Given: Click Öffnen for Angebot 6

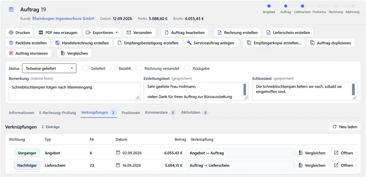Looking at the screenshot, I should pyautogui.click(x=344, y=153).
